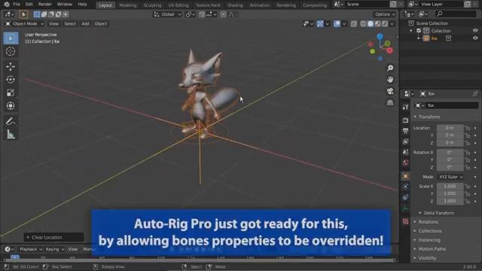
Task: Switch to Wireframe shading
Action: 363,24
